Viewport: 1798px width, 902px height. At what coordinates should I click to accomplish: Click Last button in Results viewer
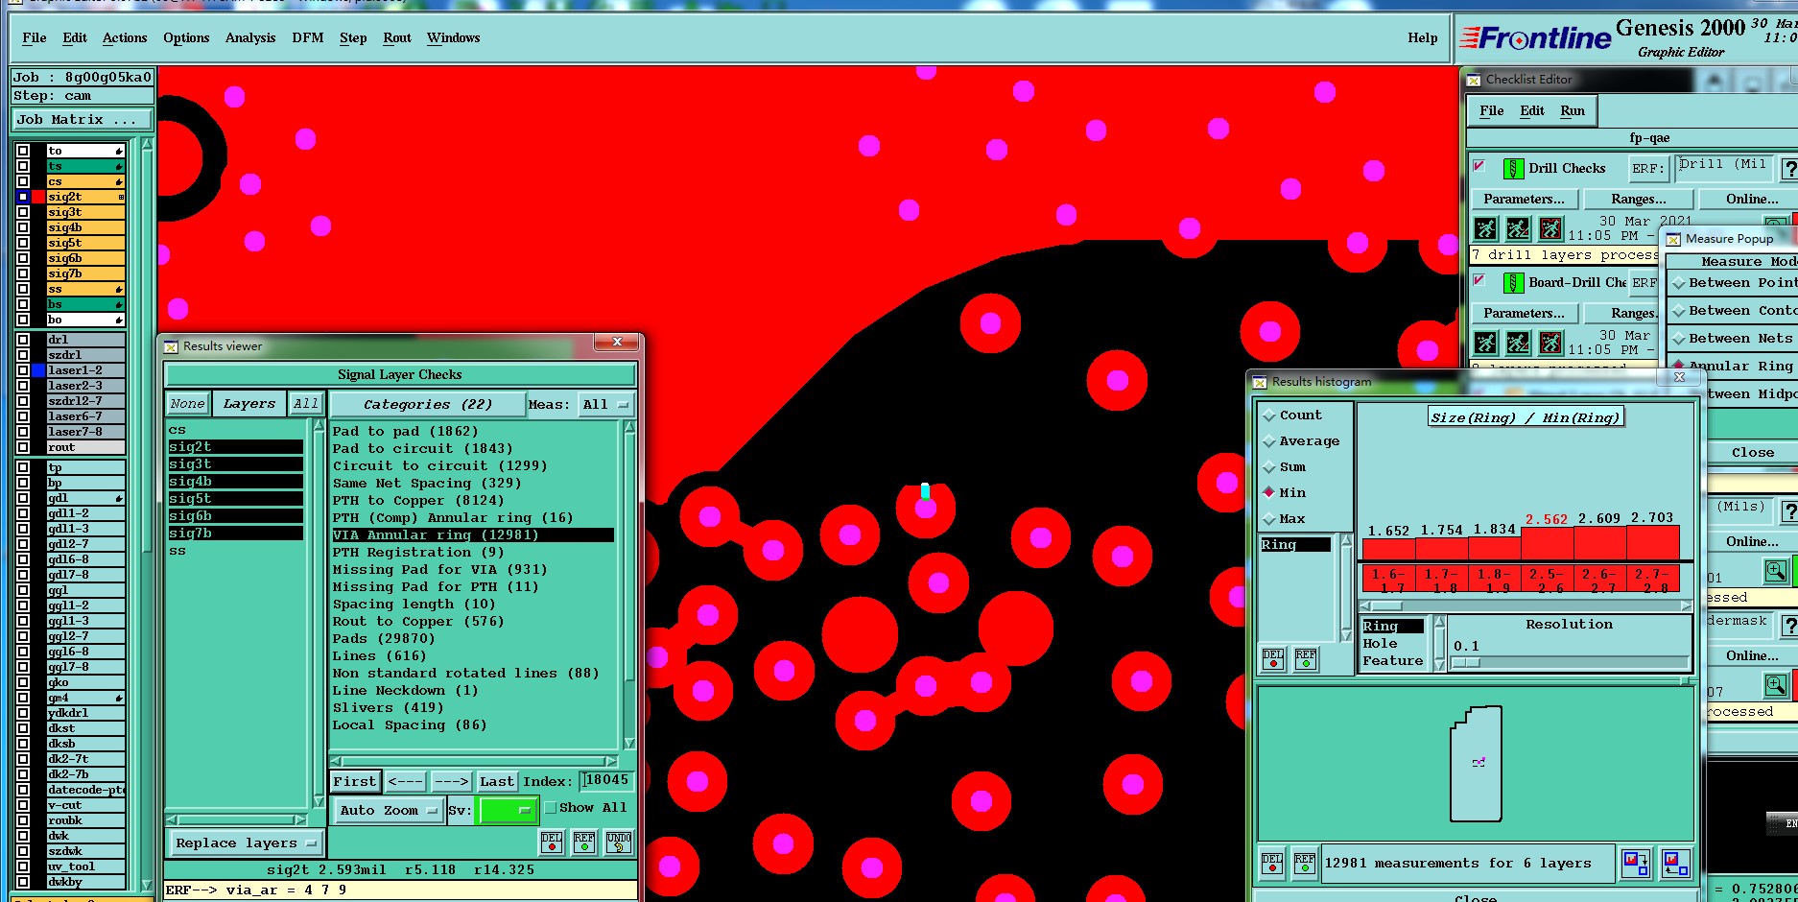(x=497, y=782)
